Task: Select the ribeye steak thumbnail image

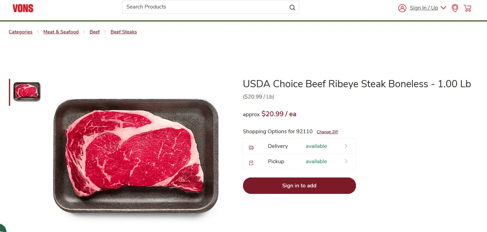Action: tap(27, 92)
